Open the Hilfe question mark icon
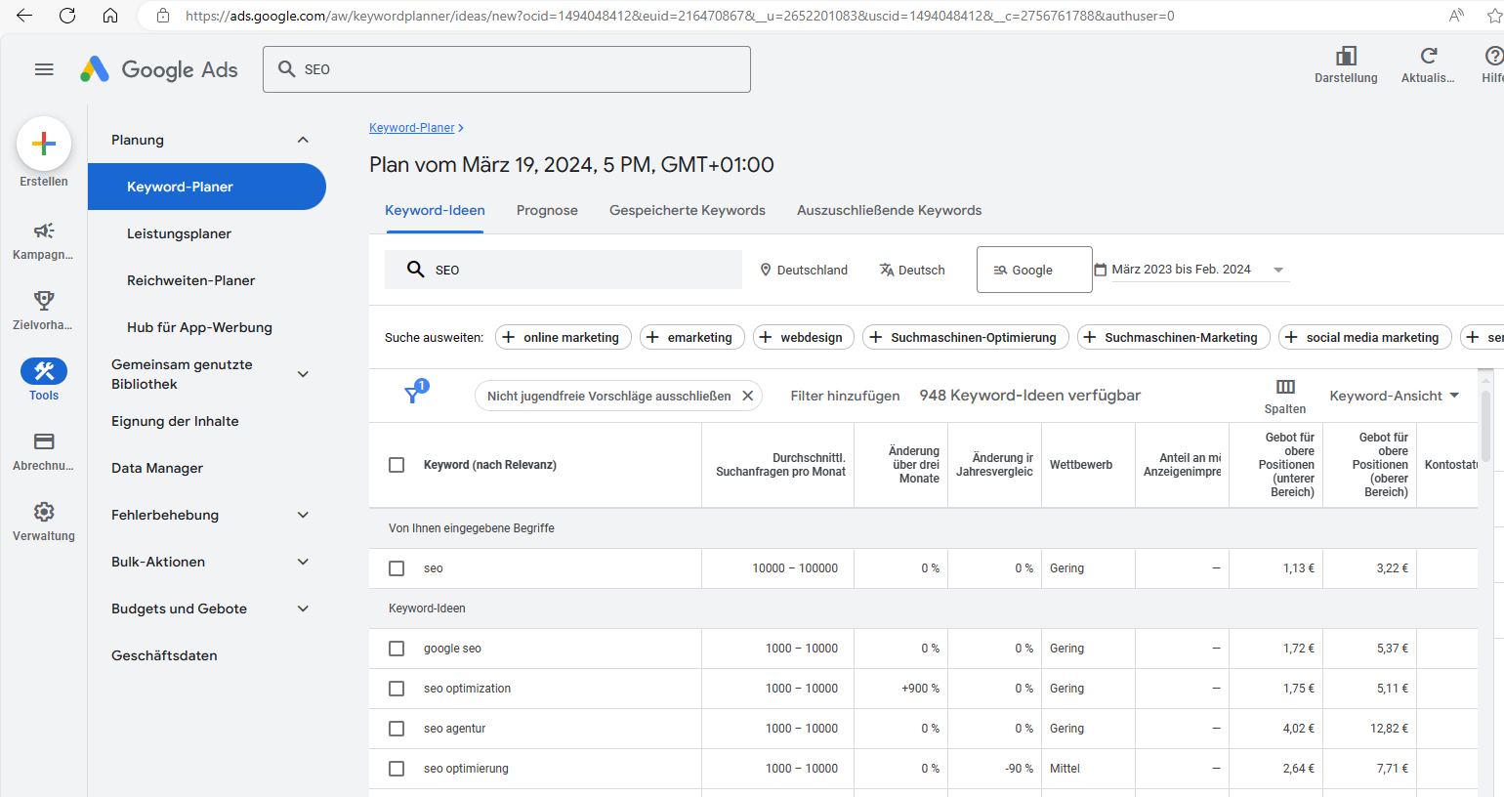The height and width of the screenshot is (797, 1504). pos(1494,56)
